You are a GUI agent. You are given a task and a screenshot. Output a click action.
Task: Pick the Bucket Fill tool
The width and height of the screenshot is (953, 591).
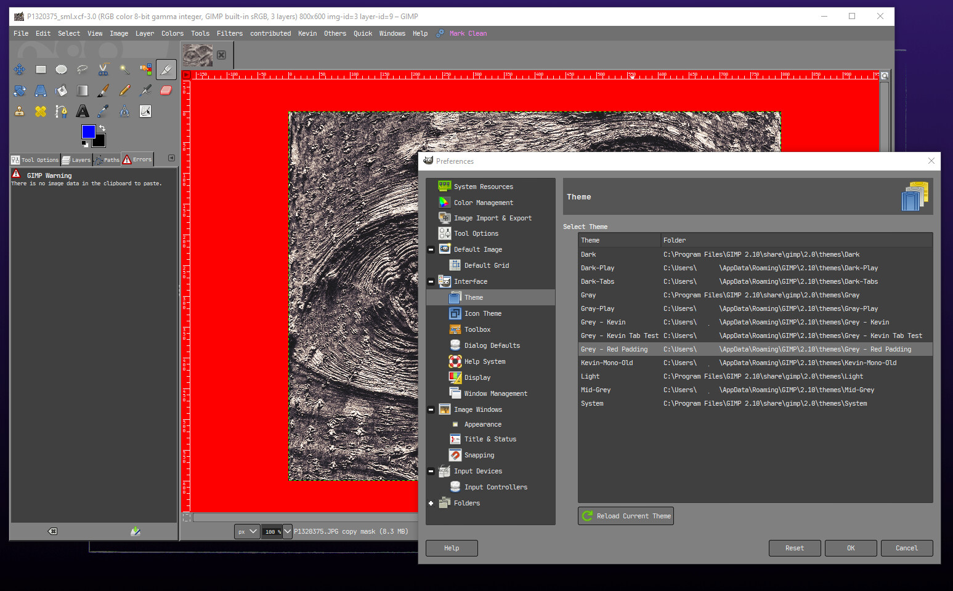(62, 90)
